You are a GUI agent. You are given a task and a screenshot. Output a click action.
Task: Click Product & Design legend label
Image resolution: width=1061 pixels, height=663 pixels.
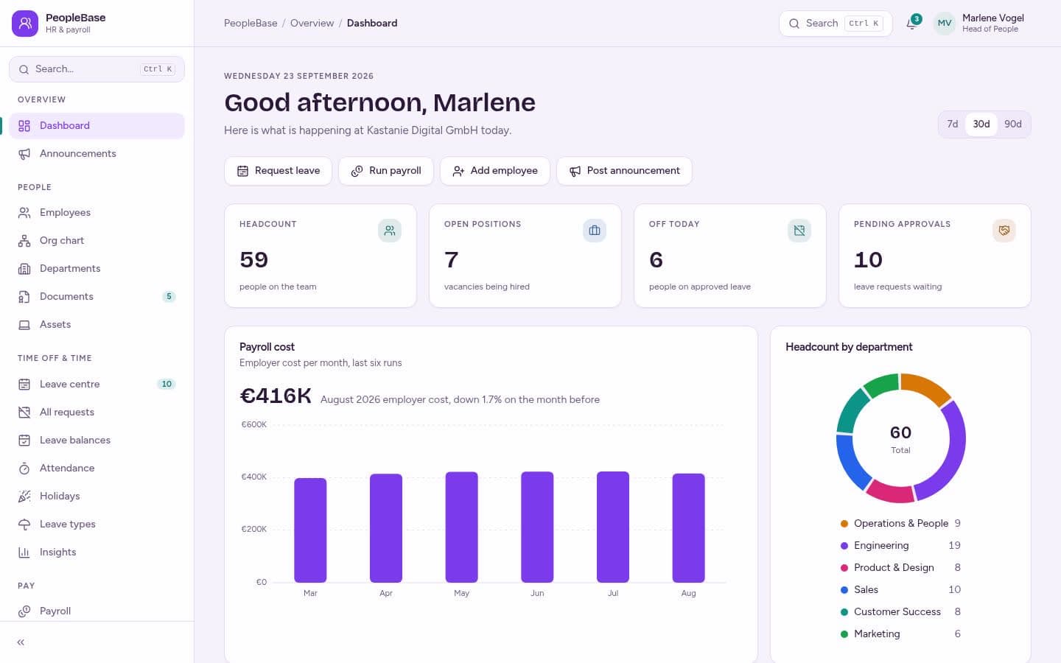(894, 567)
